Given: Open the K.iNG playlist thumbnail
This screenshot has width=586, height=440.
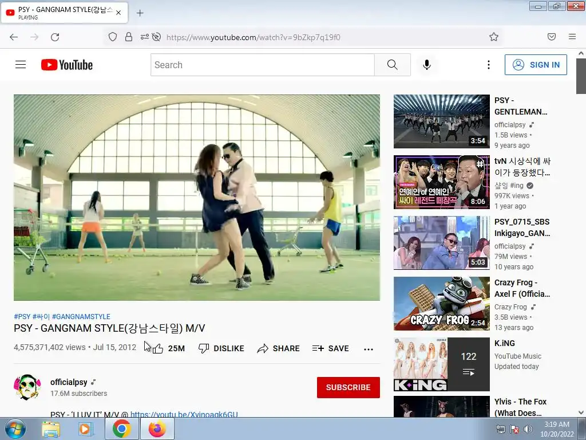Looking at the screenshot, I should click(x=441, y=364).
